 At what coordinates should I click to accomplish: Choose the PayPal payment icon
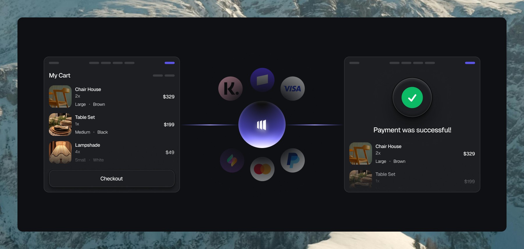pyautogui.click(x=293, y=160)
